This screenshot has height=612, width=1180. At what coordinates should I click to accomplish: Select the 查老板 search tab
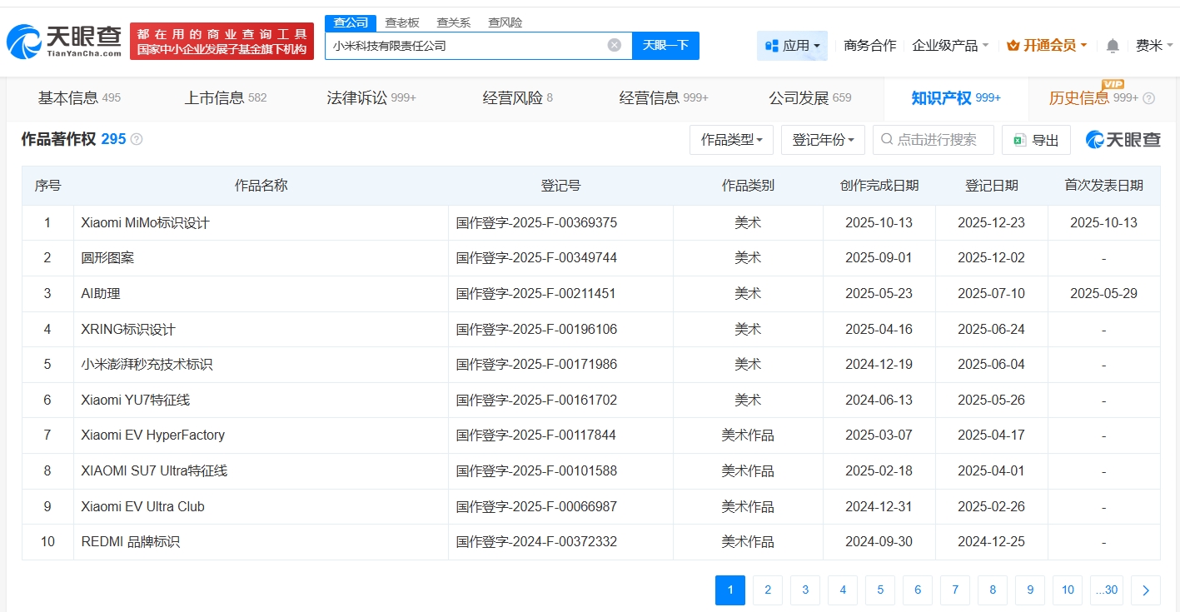click(401, 22)
